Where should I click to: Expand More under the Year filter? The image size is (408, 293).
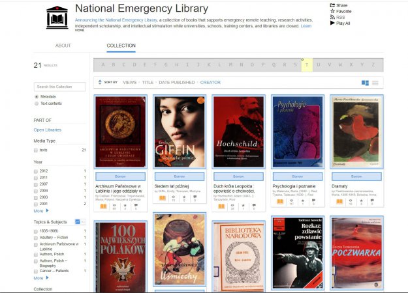(41, 211)
